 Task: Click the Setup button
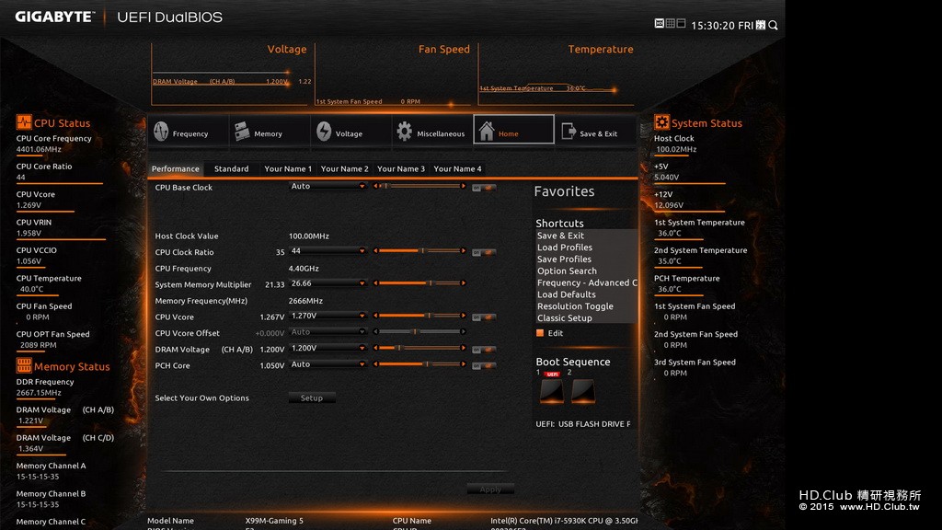tap(312, 397)
